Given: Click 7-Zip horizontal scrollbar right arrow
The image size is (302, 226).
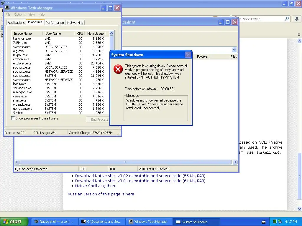Looking at the screenshot, I should point(235,162).
